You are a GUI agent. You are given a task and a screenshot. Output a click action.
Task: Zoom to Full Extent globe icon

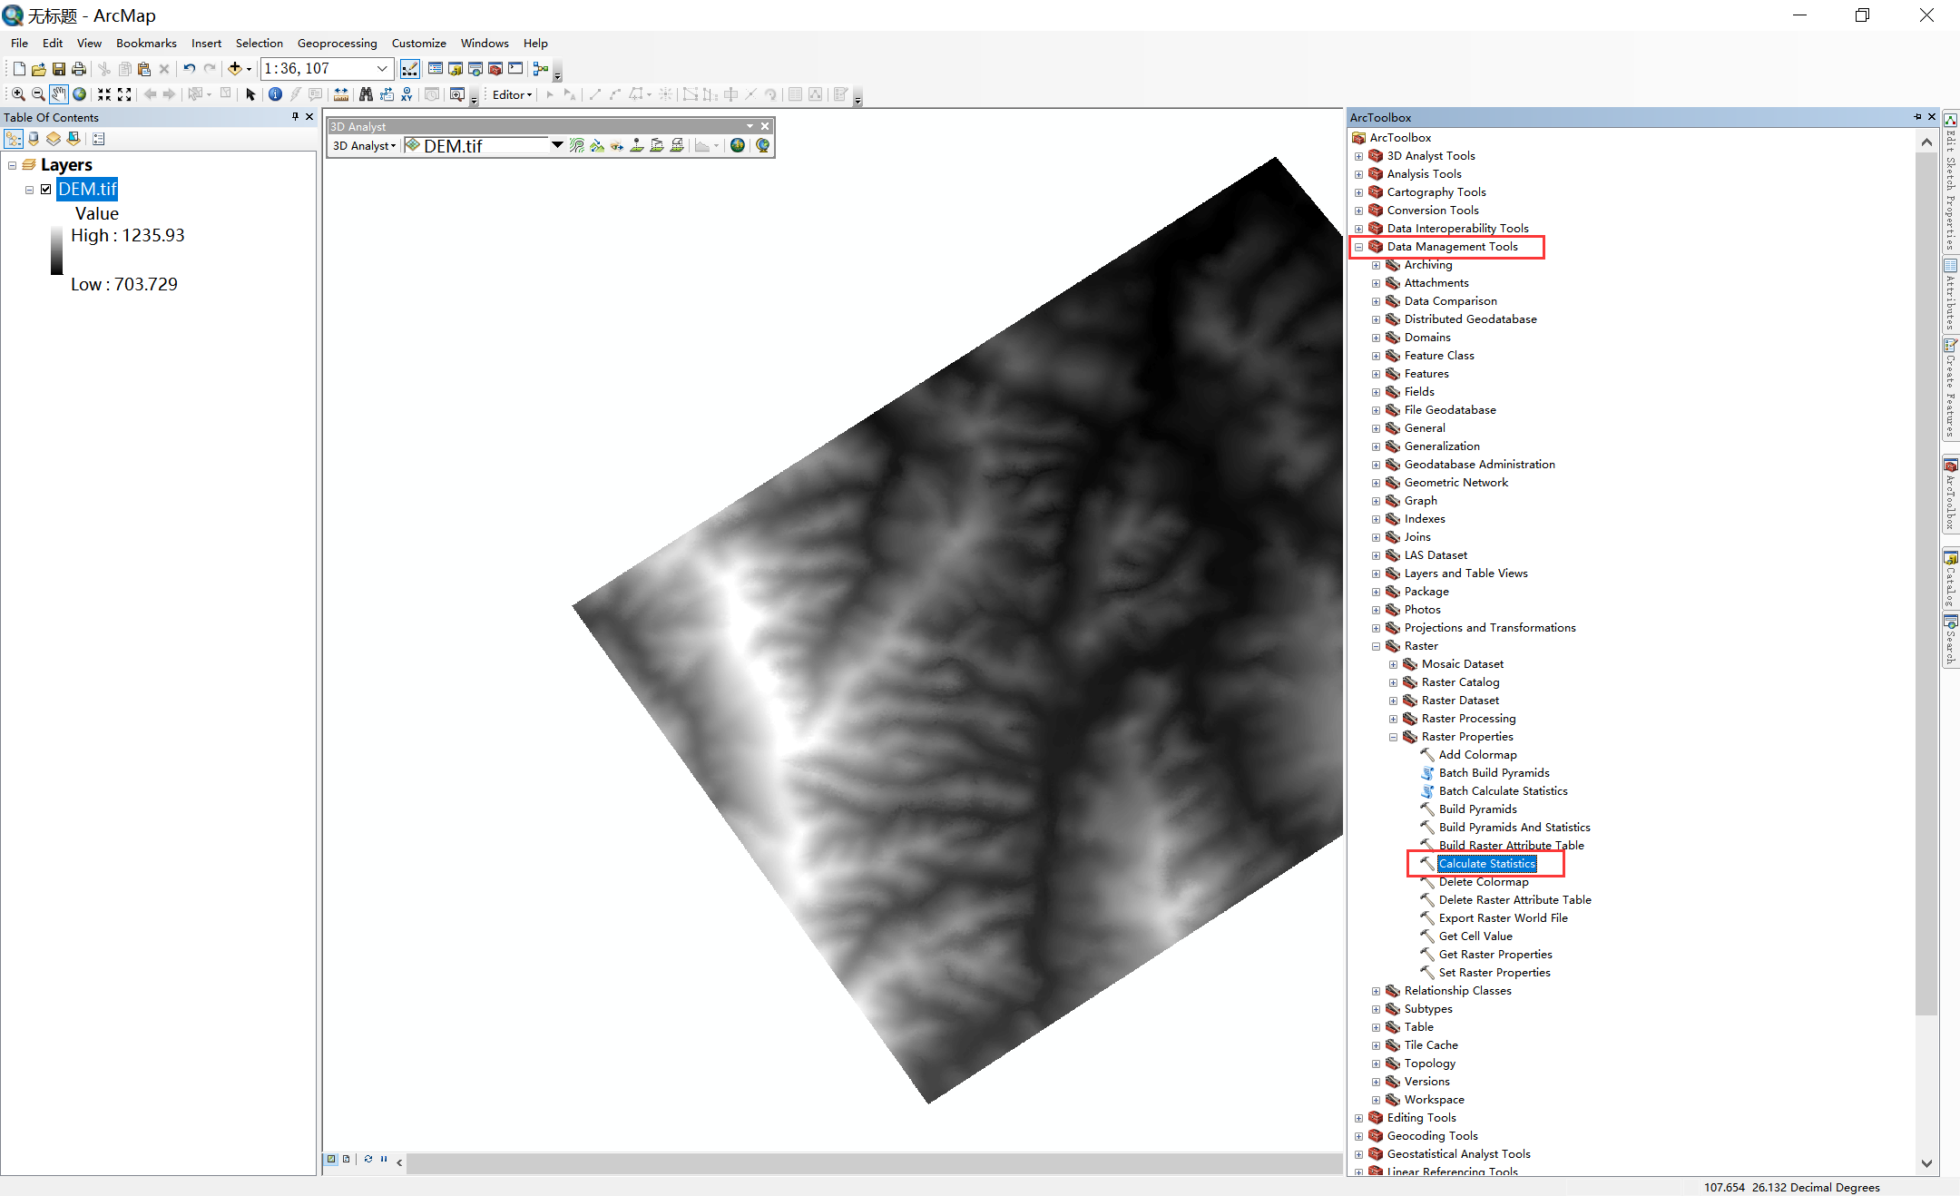click(x=80, y=94)
